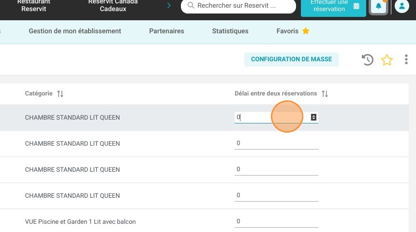This screenshot has height=232, width=416.
Task: Open the Partenaires menu
Action: click(166, 31)
